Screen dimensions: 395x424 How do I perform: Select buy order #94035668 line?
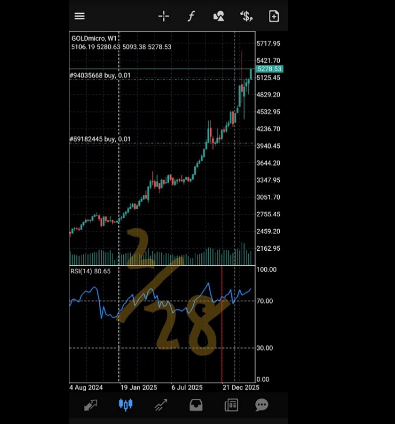coord(100,75)
